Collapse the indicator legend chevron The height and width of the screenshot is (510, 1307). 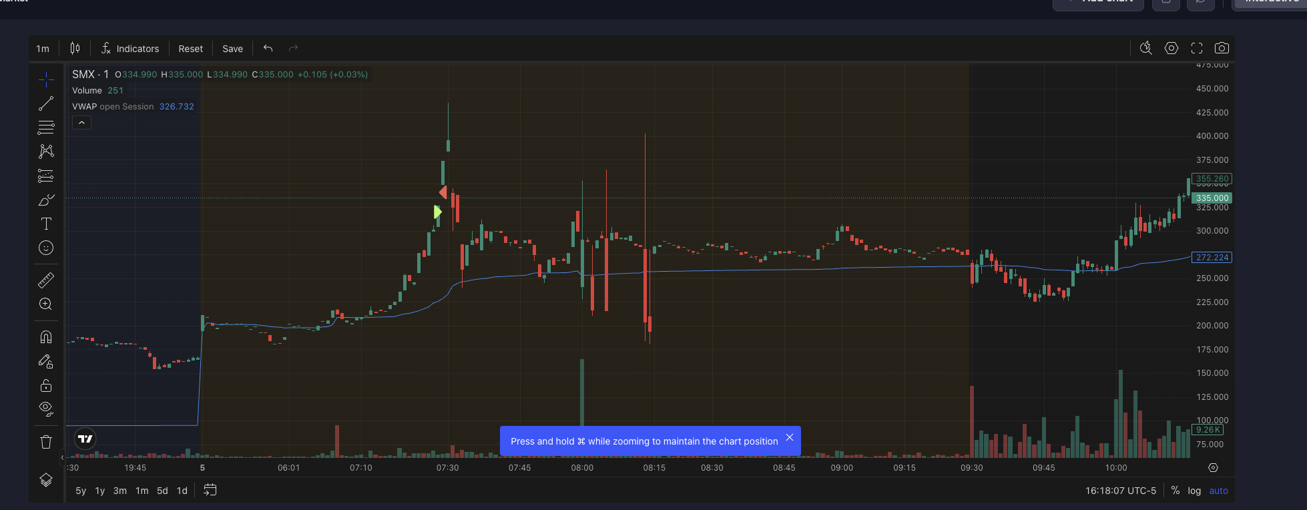coord(81,123)
